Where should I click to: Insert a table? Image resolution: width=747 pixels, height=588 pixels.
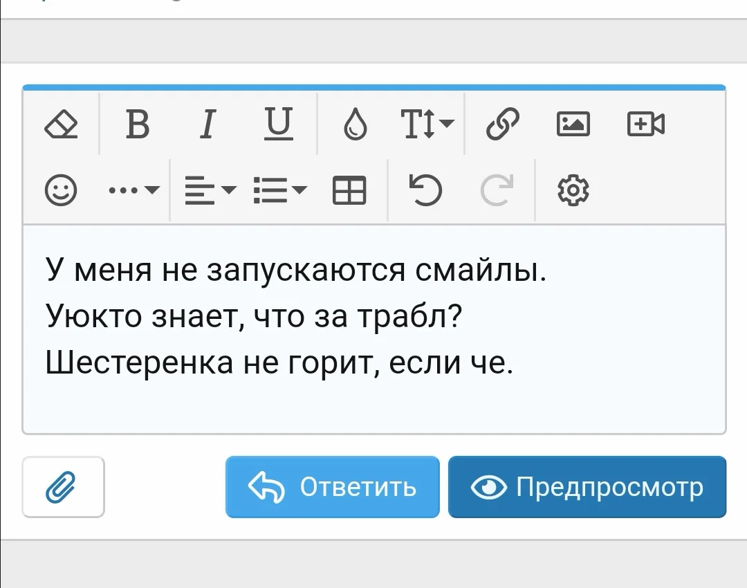[350, 190]
